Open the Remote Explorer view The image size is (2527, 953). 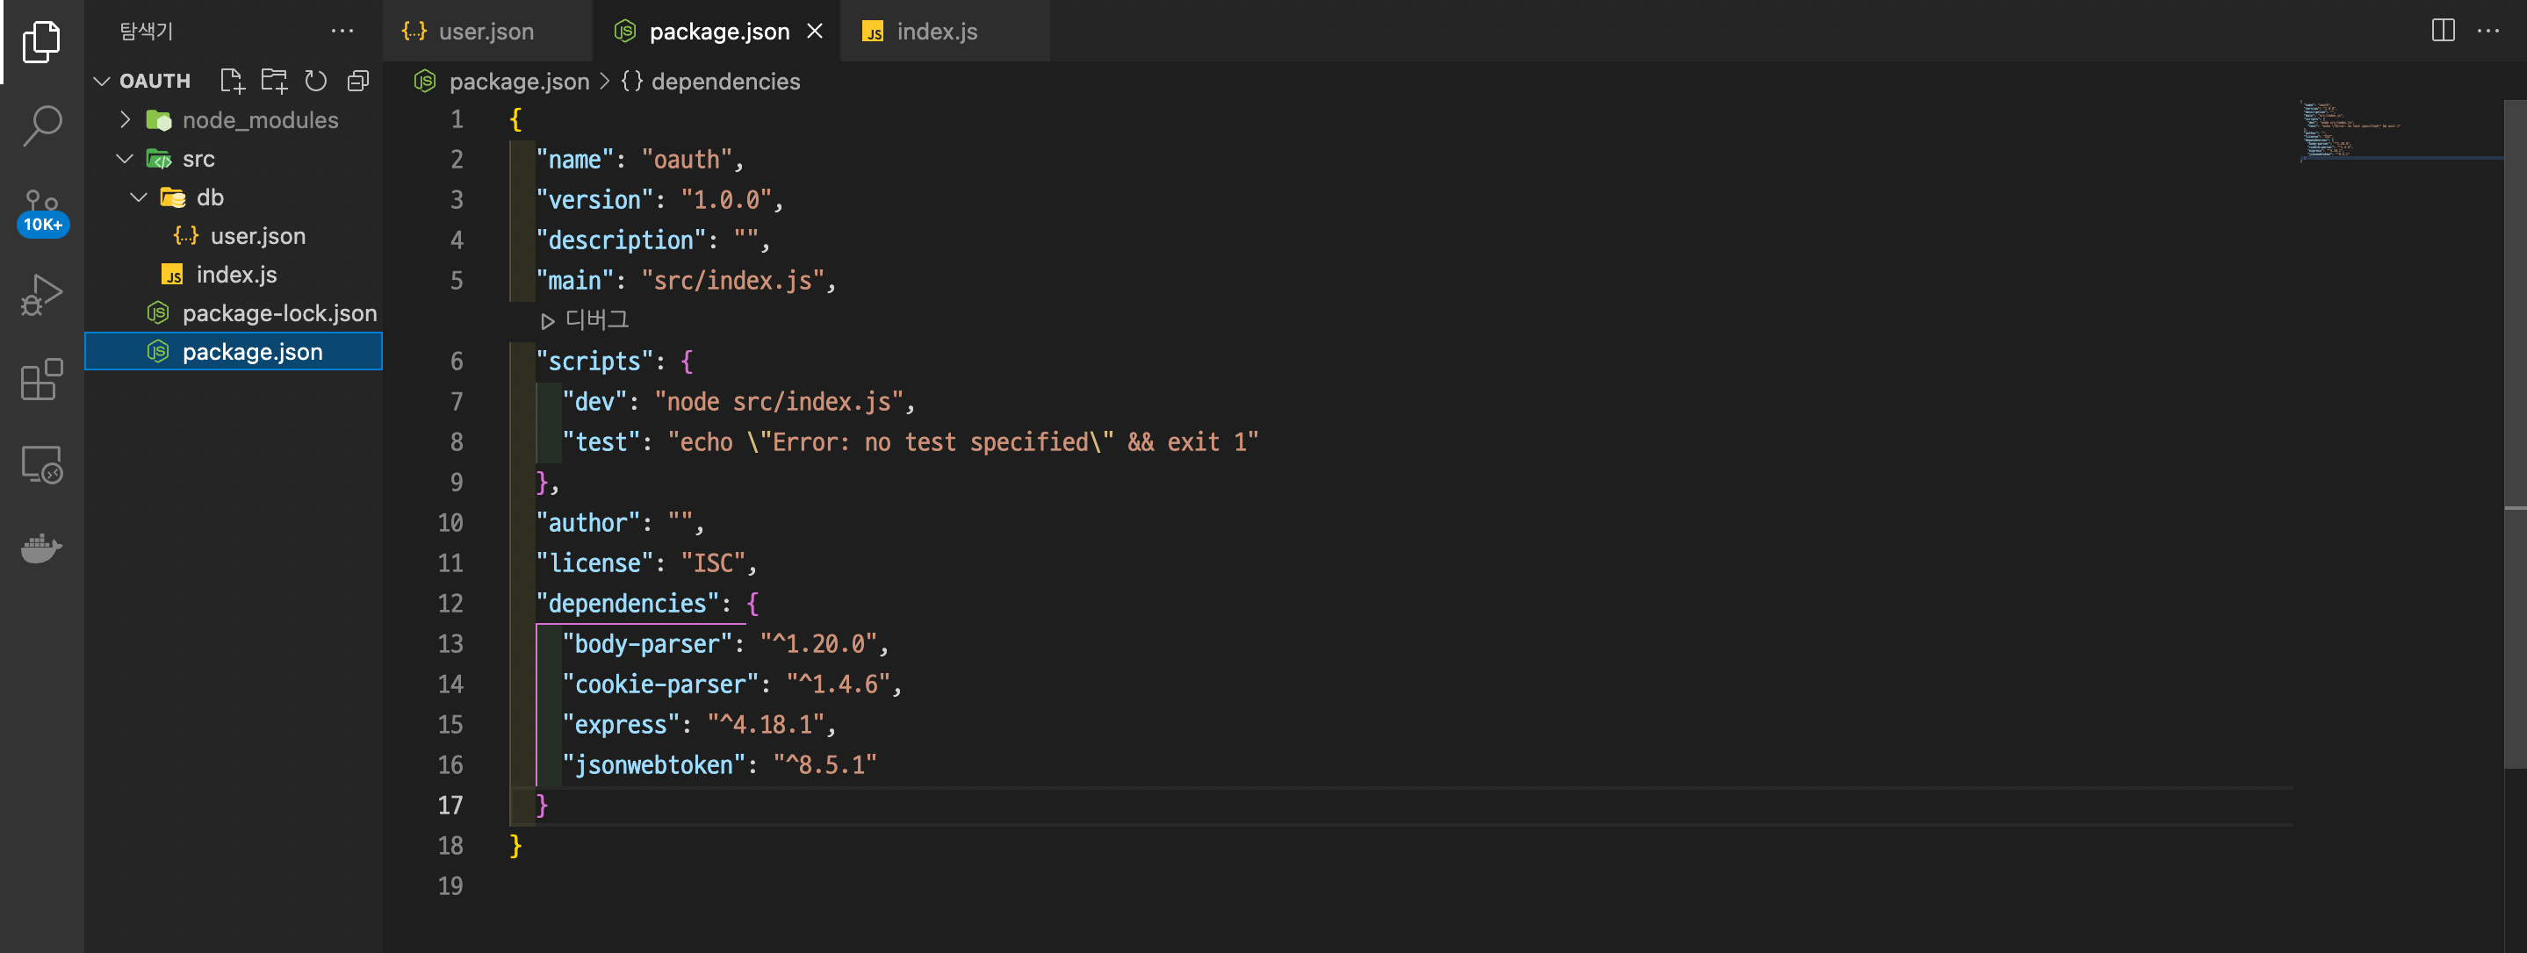click(41, 463)
